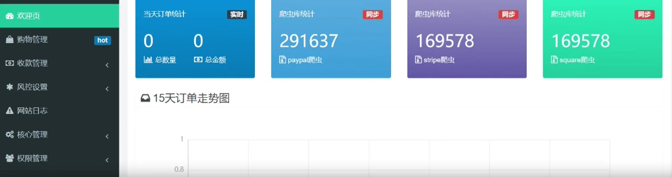This screenshot has width=672, height=177.
Task: Click the hot badge on 购物管理
Action: [103, 40]
